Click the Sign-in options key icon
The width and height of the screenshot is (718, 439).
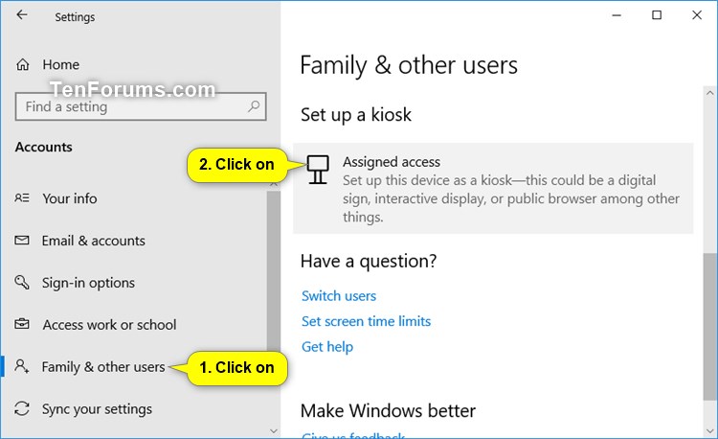click(x=22, y=282)
